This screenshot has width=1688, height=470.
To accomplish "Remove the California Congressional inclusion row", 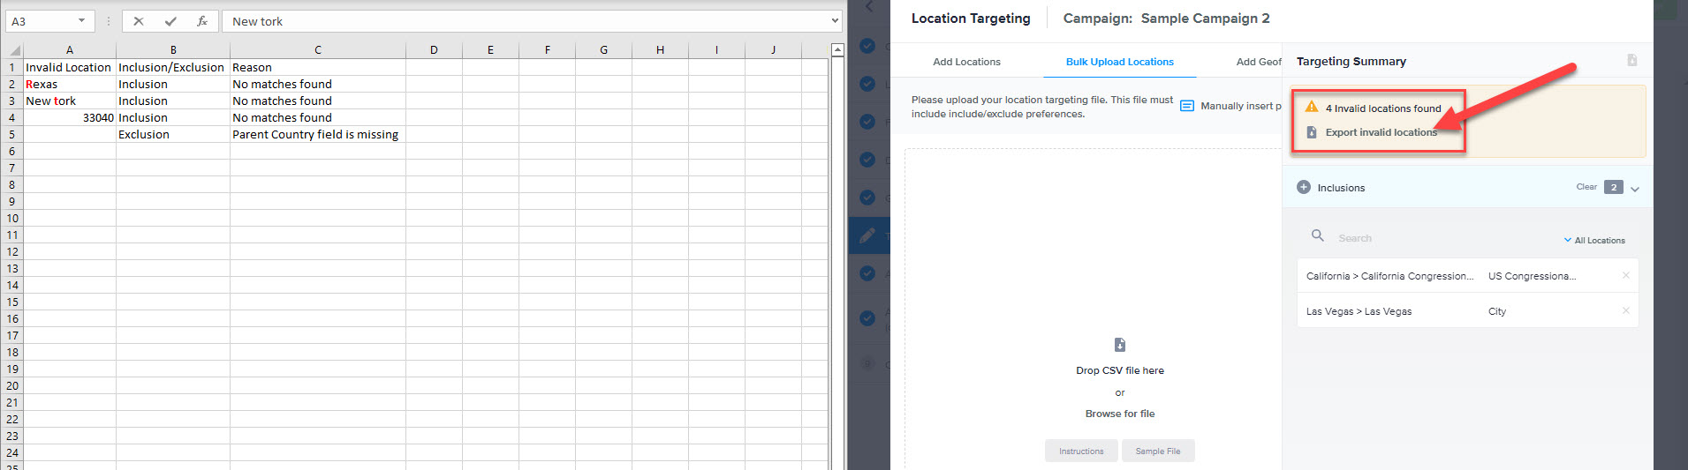I will click(1625, 275).
